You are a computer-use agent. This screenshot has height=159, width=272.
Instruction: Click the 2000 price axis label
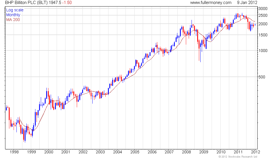[263, 24]
